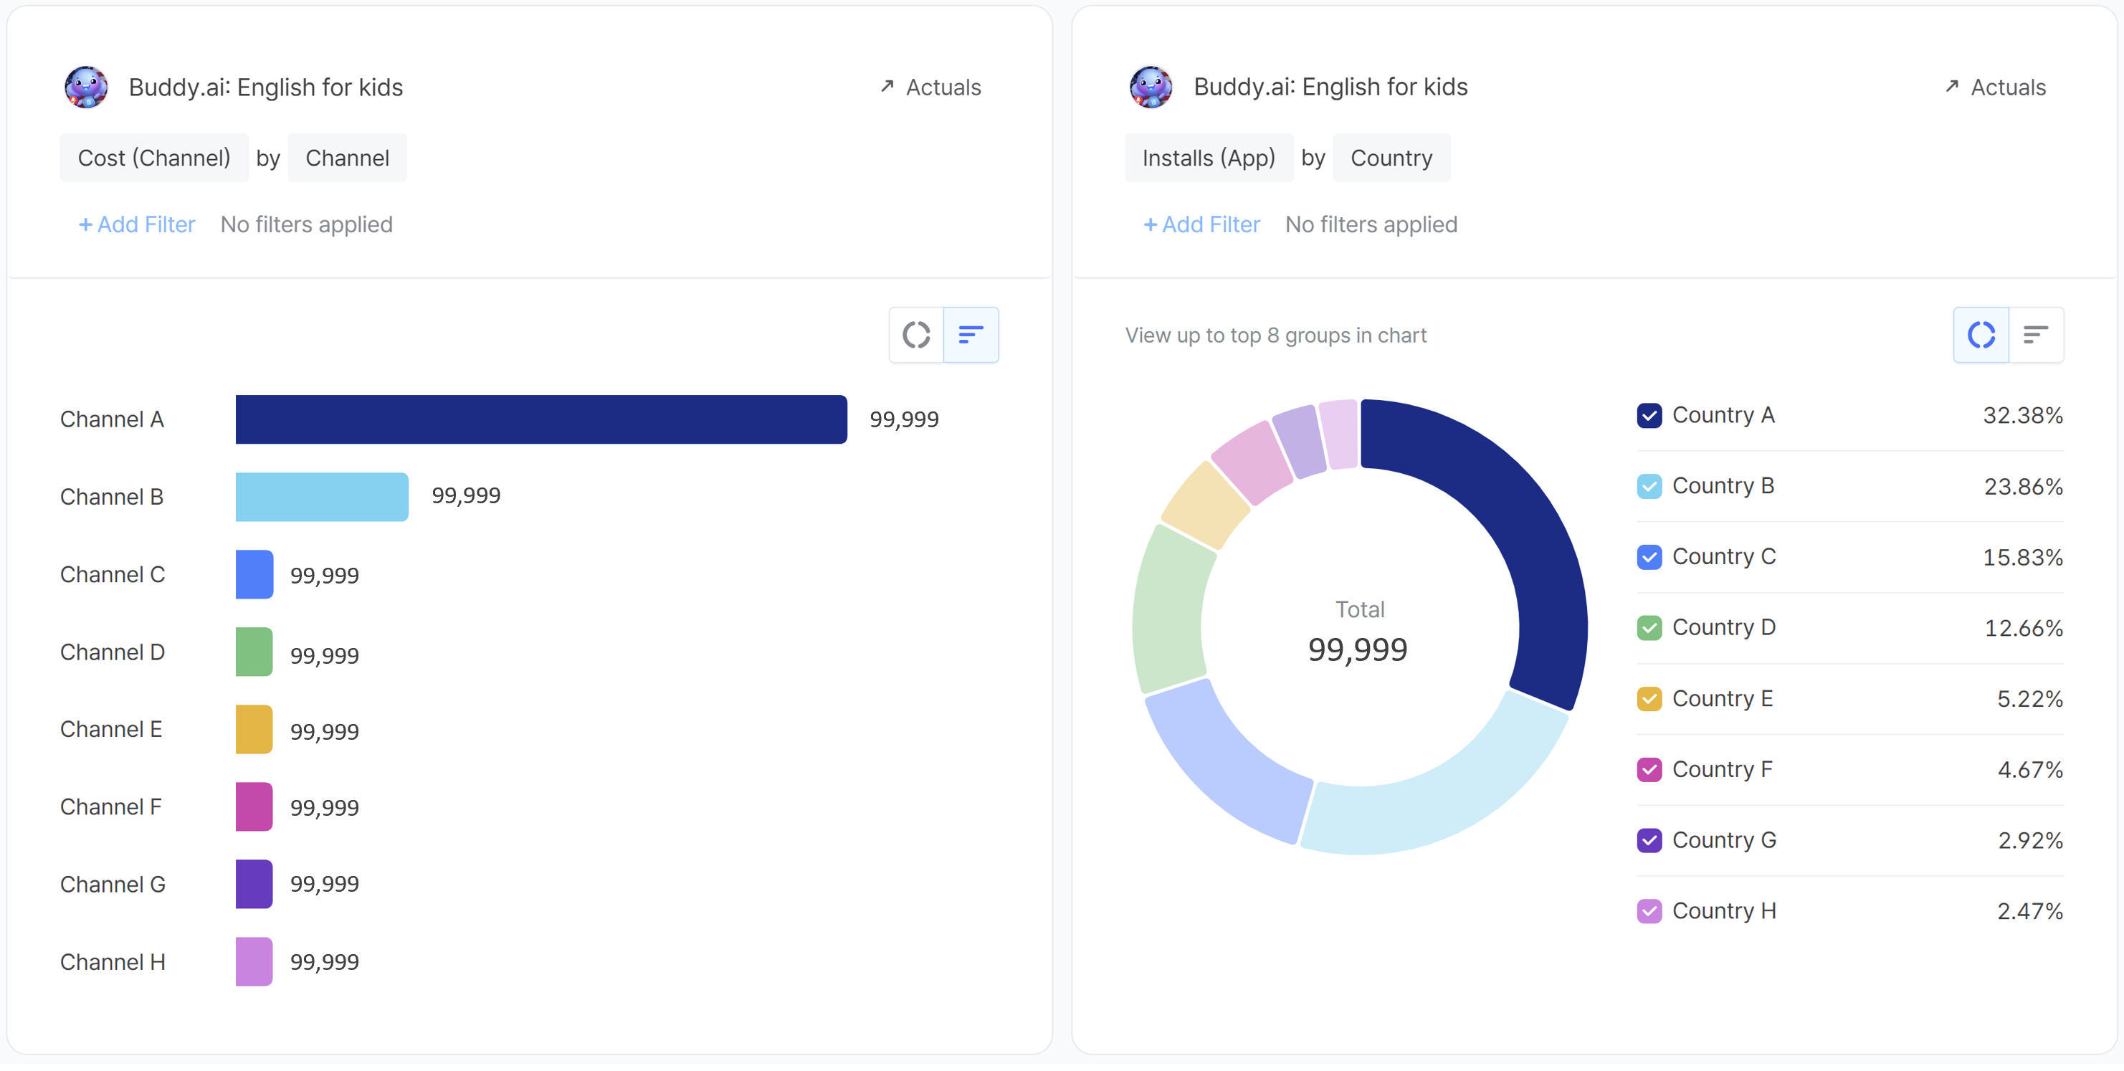Screen dimensions: 2124x1071
Task: Toggle the Country F checkbox
Action: pyautogui.click(x=1649, y=770)
